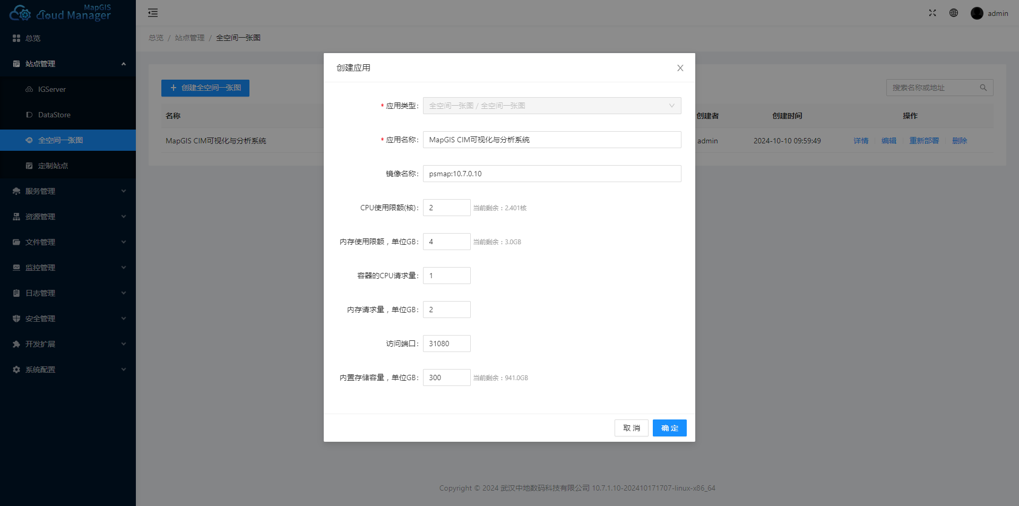Click the MapGIS Cloud Manager logo
Screen dimensions: 1019x506
(x=60, y=13)
